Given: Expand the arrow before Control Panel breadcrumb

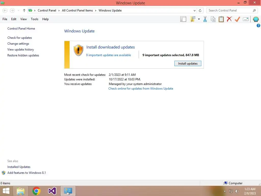Looking at the screenshot, I should click(x=35, y=10).
